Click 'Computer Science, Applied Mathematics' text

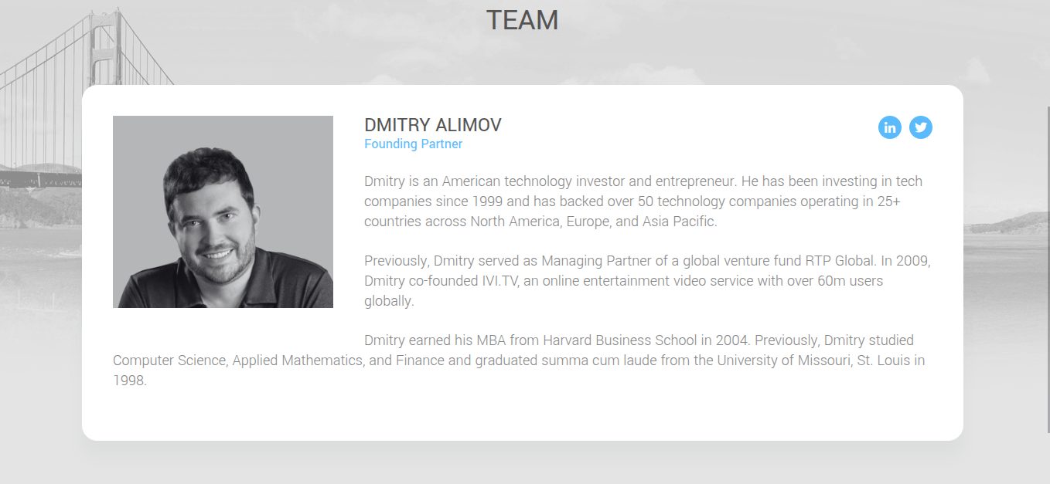coord(238,360)
